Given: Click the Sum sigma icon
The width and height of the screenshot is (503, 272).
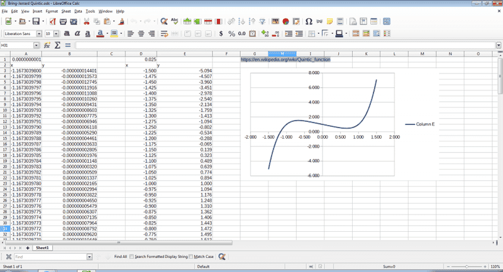Looking at the screenshot, I should tap(57, 45).
